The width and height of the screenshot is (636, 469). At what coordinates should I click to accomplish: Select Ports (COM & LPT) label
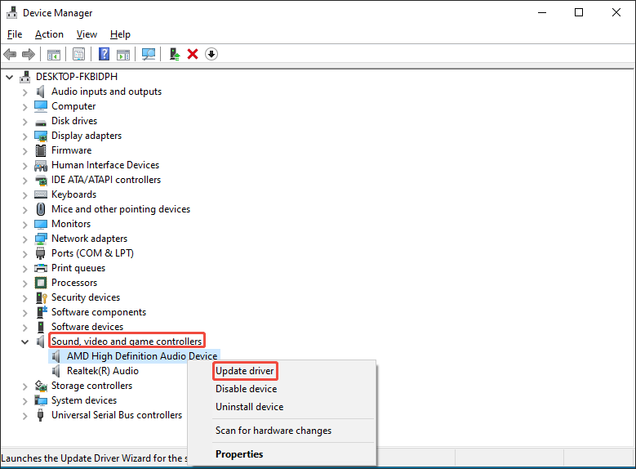point(92,253)
